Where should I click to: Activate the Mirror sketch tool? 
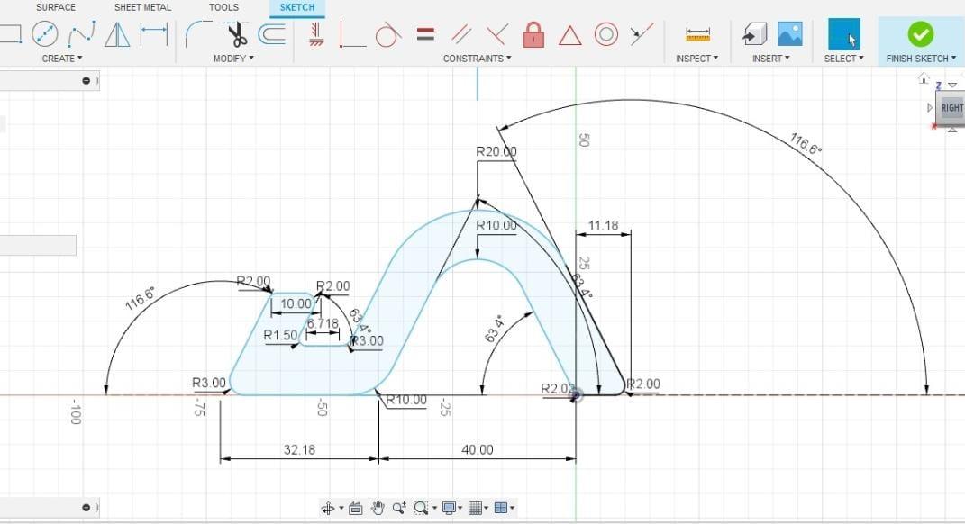[117, 34]
